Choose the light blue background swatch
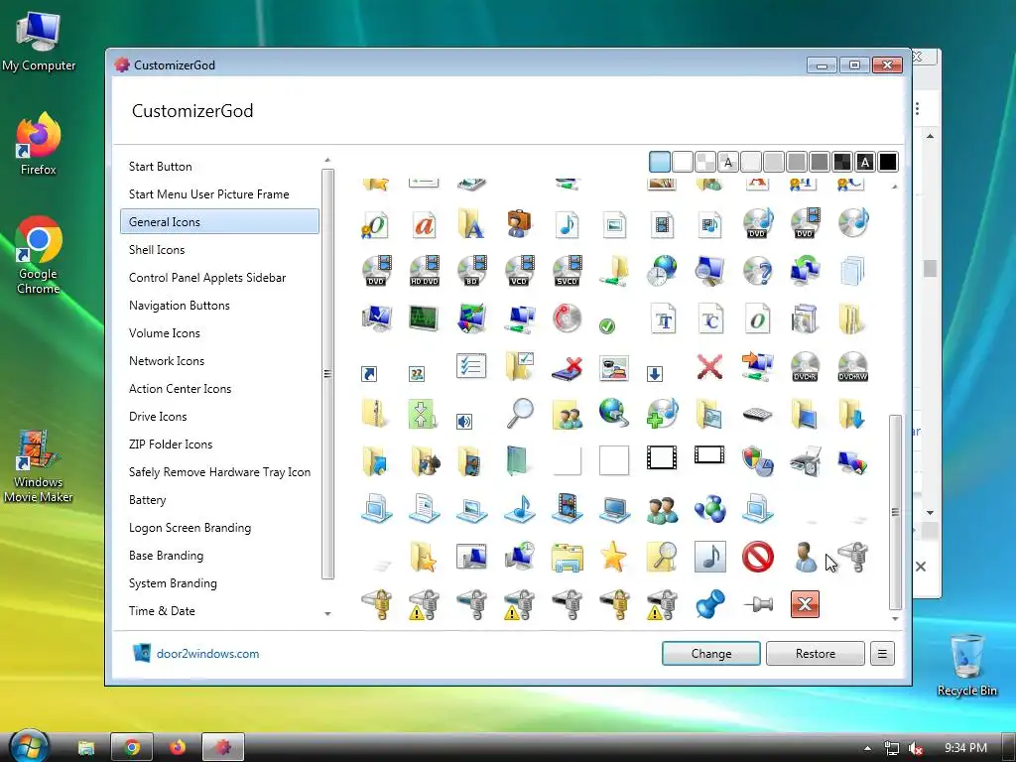 click(660, 162)
